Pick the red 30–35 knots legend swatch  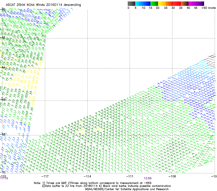[x=177, y=4]
